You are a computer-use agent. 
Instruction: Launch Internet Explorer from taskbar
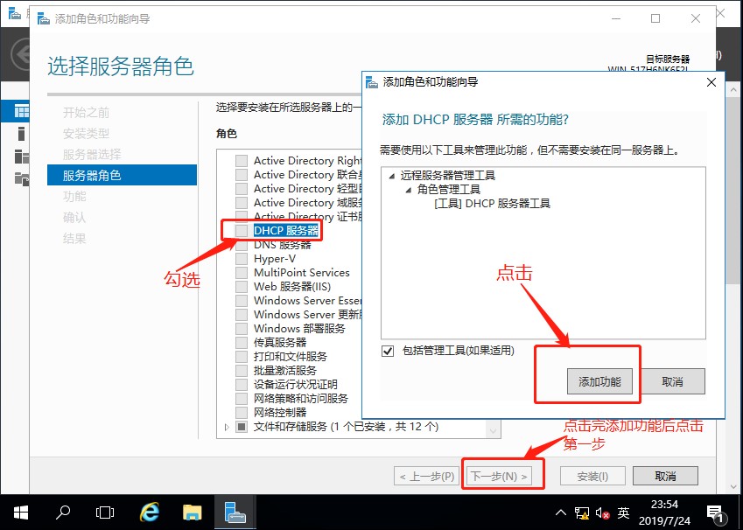click(x=150, y=513)
